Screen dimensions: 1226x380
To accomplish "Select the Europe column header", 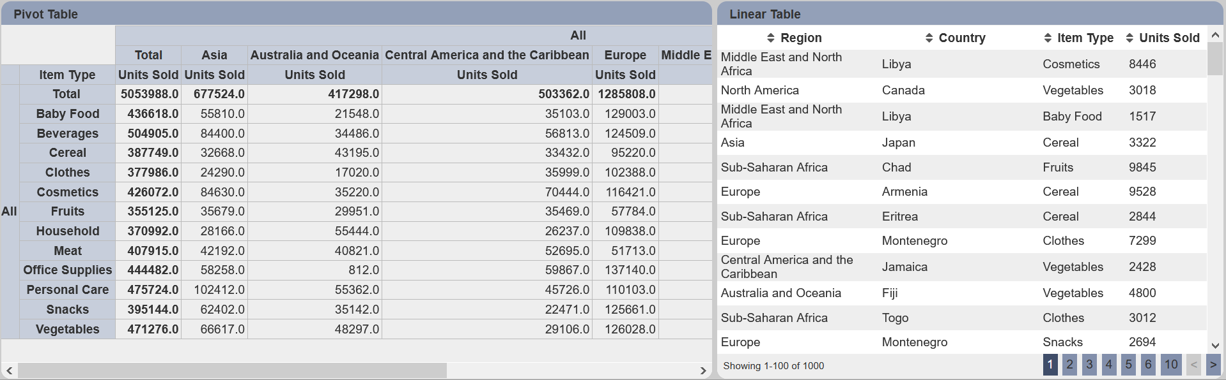I will coord(625,55).
